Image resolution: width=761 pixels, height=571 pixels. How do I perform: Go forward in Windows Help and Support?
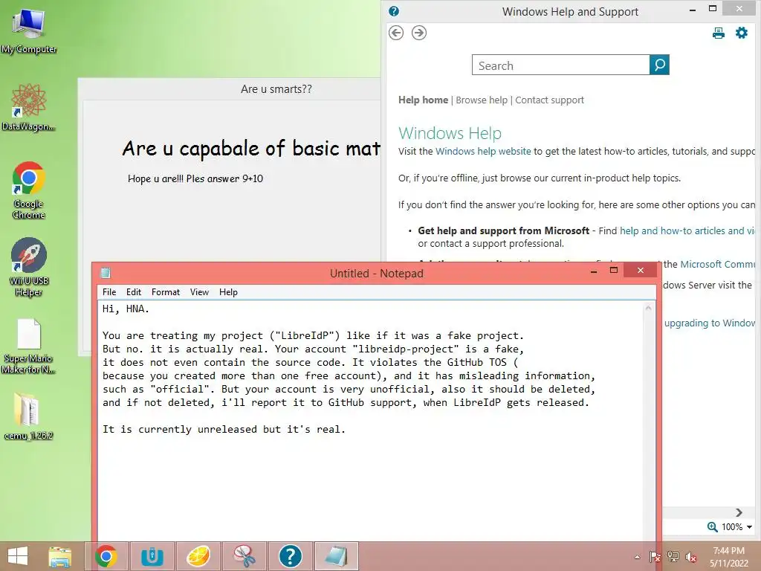click(419, 33)
